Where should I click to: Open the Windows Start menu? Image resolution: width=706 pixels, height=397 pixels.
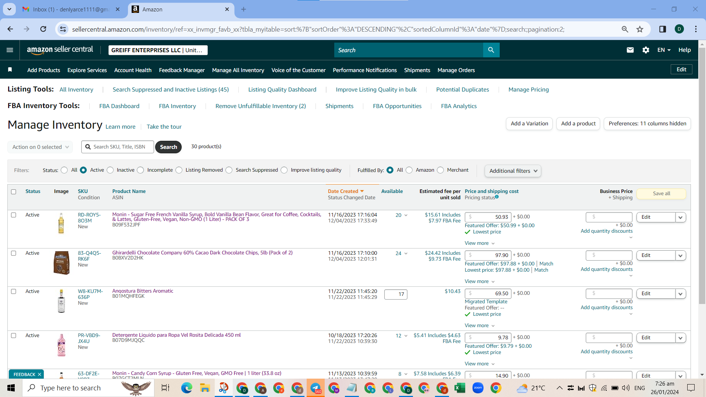[11, 388]
